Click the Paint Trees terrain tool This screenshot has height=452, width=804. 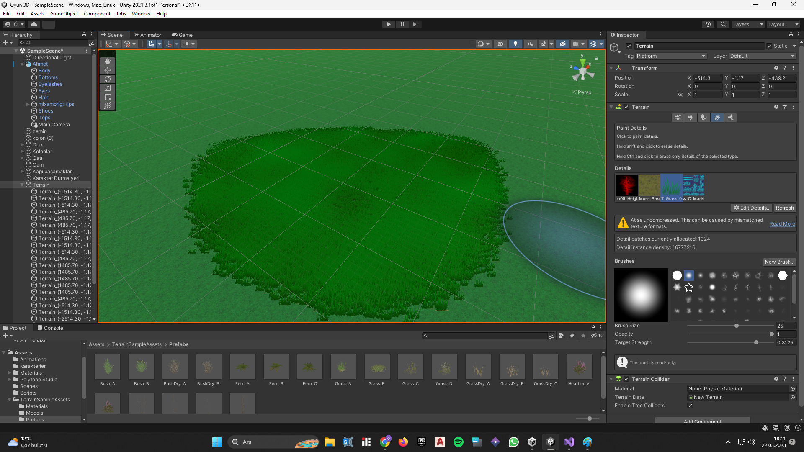pos(704,118)
